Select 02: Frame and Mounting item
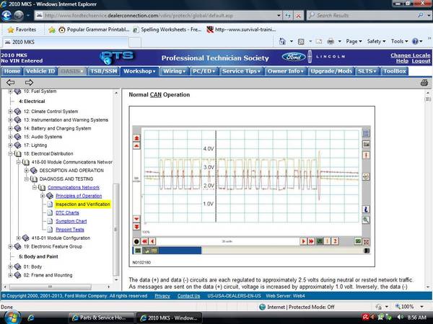The image size is (433, 324). coord(48,275)
